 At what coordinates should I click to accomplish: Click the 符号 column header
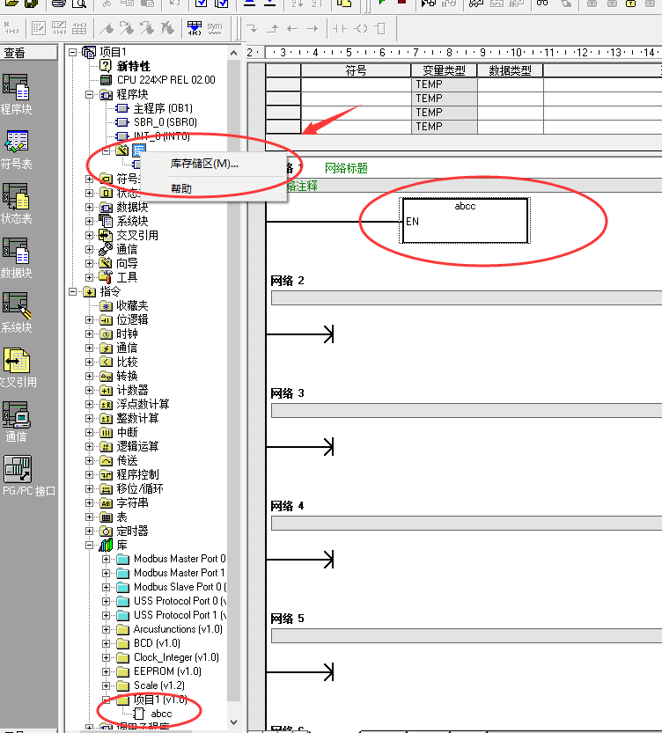tap(356, 70)
